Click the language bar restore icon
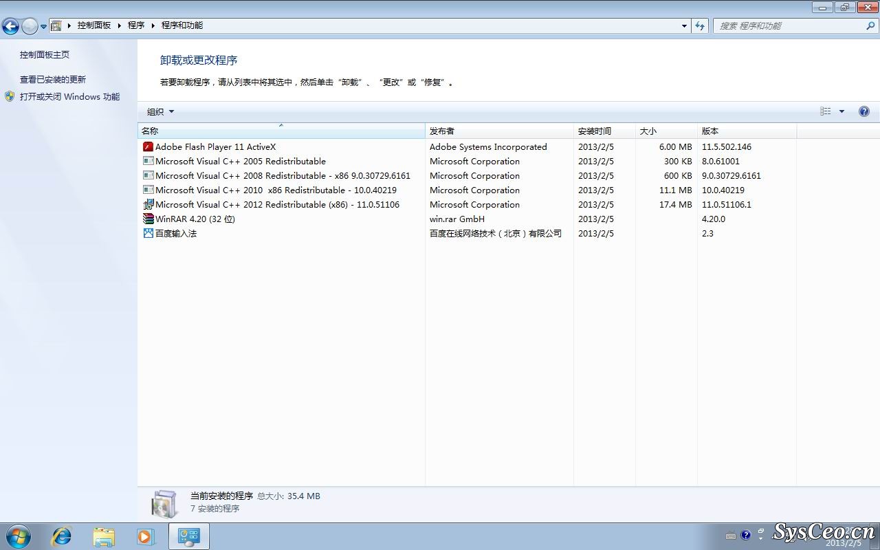The height and width of the screenshot is (550, 880). point(761,531)
